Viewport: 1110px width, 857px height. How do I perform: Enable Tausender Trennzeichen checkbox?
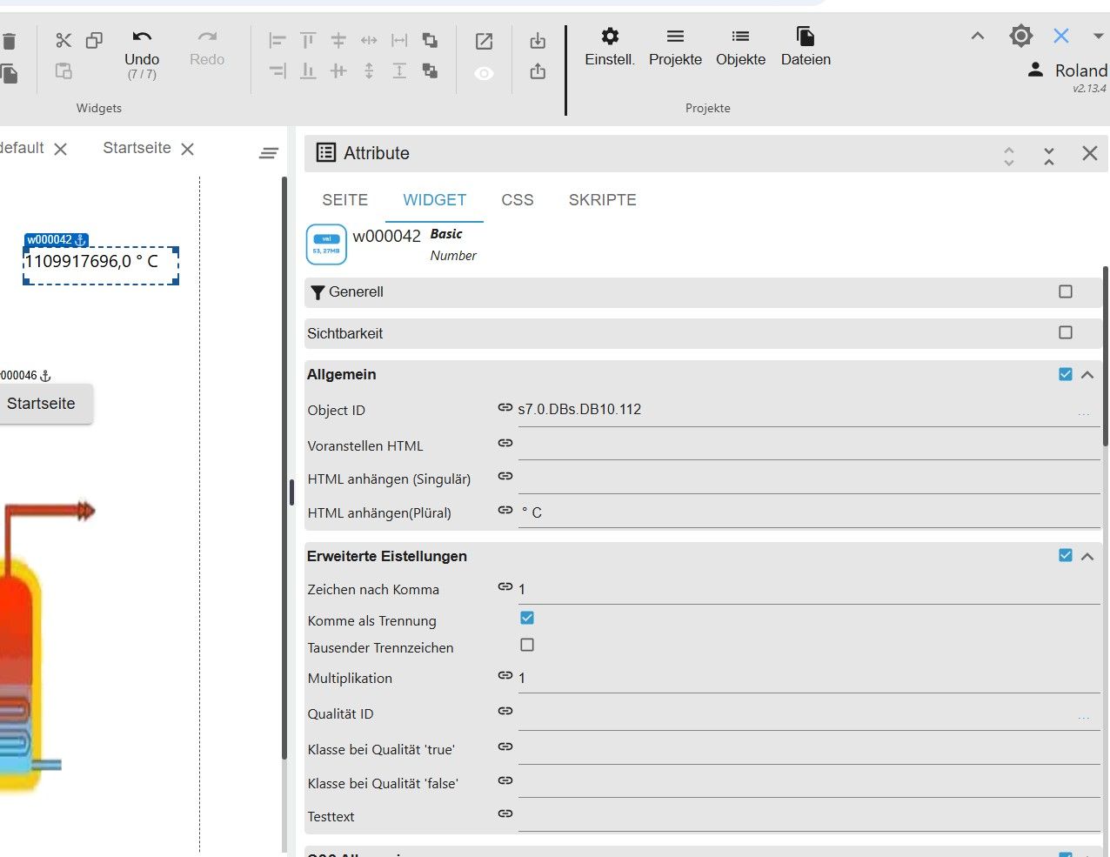point(527,646)
